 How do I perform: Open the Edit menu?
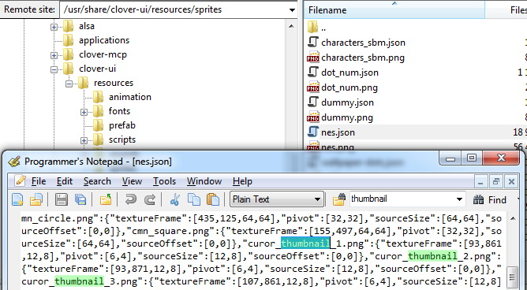64,181
